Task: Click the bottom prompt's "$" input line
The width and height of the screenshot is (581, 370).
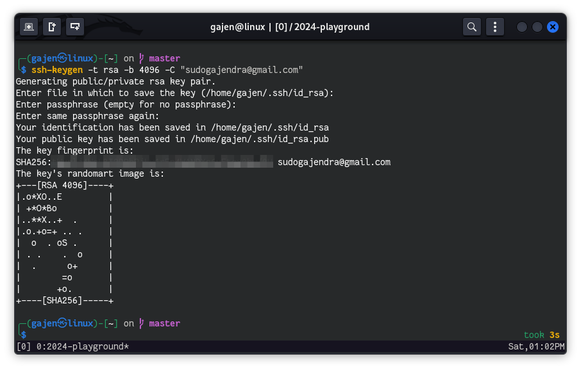Action: pos(24,335)
